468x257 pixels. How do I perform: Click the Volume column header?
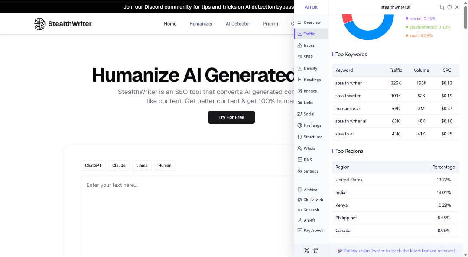point(421,70)
